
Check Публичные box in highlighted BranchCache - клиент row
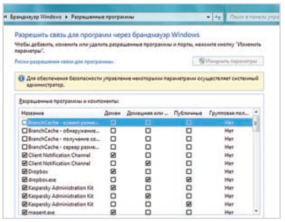click(189, 123)
